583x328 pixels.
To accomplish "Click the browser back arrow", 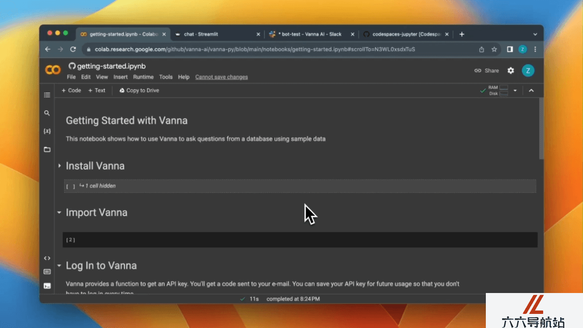I will [48, 49].
